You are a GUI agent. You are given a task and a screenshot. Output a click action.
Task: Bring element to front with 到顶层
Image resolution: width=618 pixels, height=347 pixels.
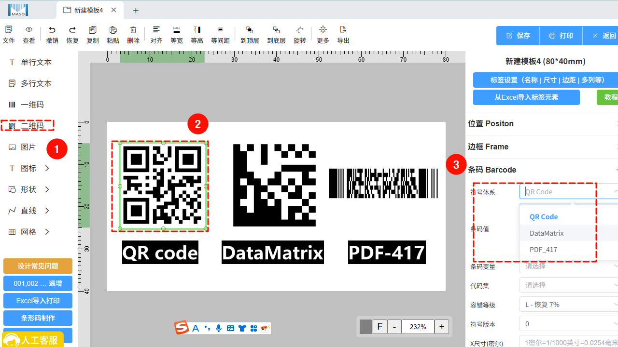pyautogui.click(x=250, y=35)
